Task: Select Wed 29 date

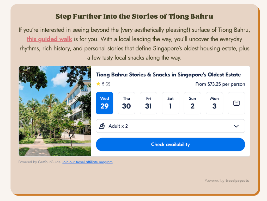Action: tap(105, 103)
